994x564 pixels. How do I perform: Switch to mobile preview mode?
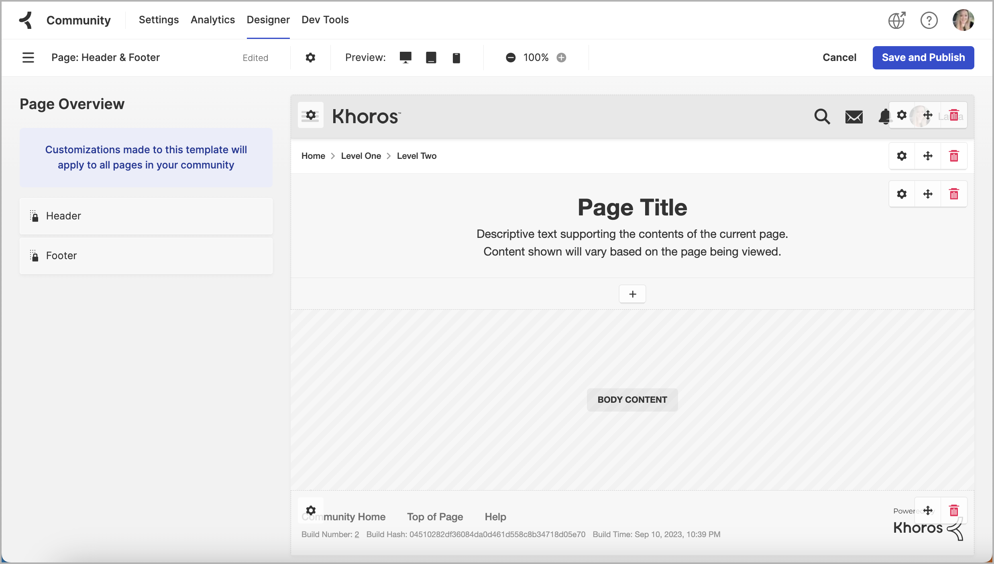(456, 58)
